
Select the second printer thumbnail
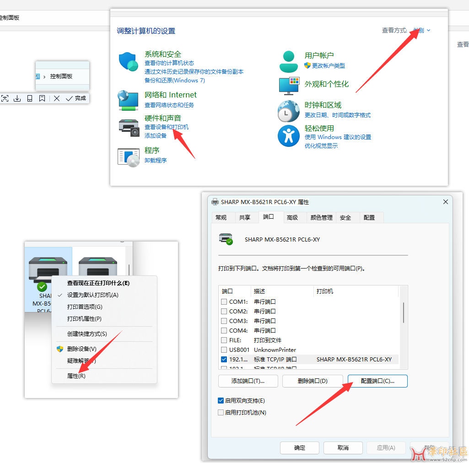coord(98,266)
